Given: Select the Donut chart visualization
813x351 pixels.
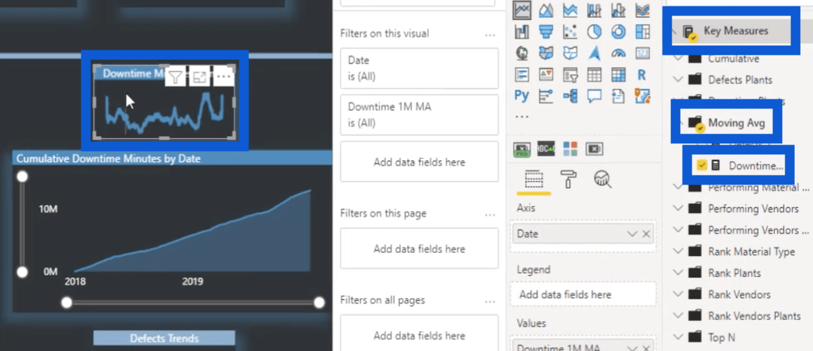Looking at the screenshot, I should click(x=618, y=32).
